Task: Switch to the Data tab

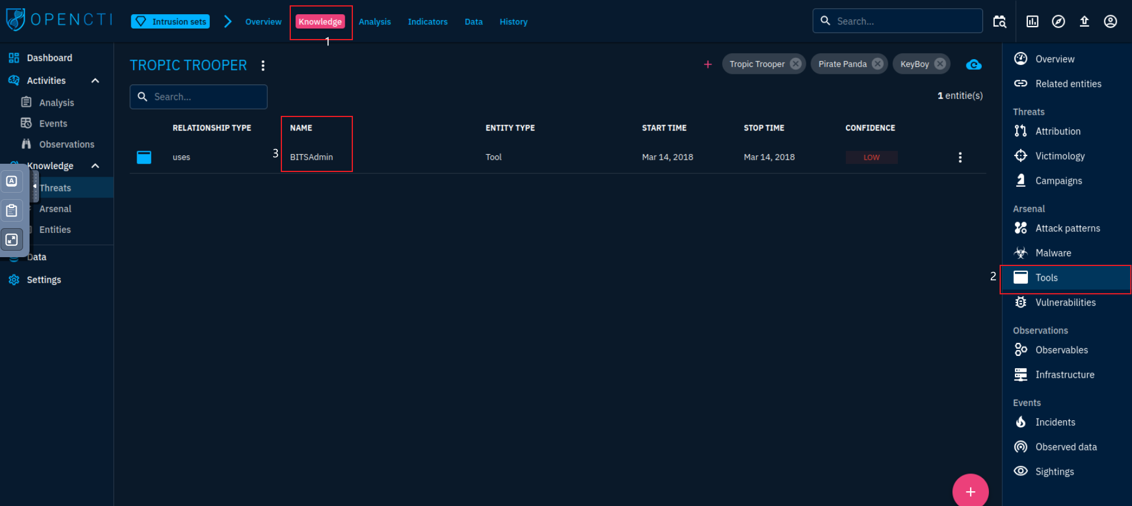Action: coord(473,21)
